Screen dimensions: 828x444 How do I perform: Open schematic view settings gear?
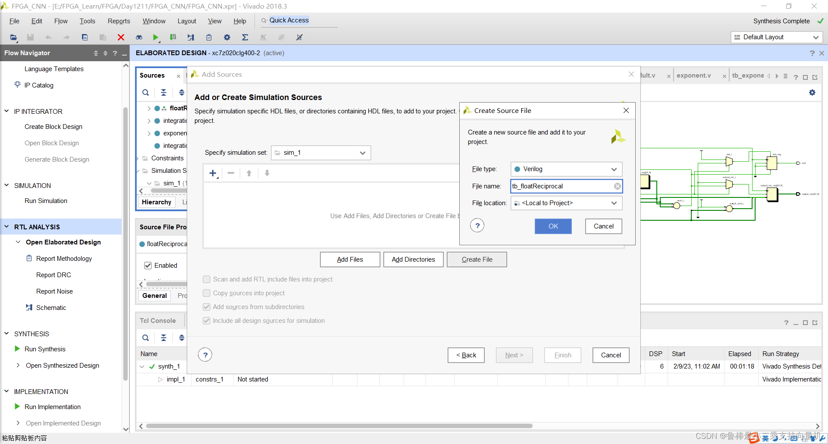812,92
